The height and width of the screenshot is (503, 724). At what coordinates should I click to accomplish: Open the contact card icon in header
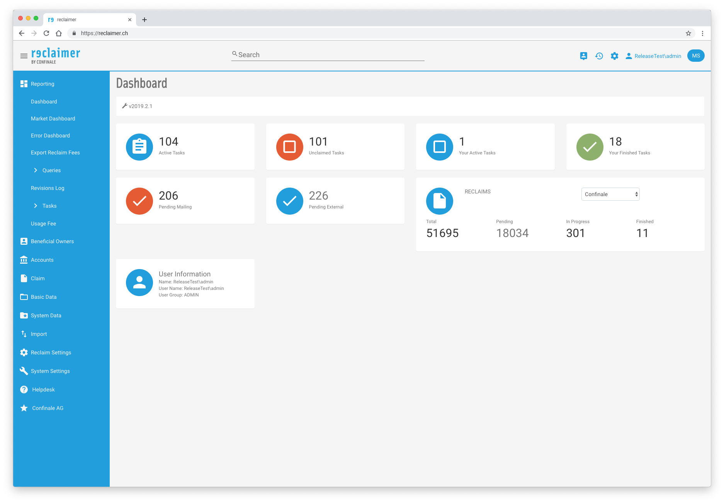point(583,56)
